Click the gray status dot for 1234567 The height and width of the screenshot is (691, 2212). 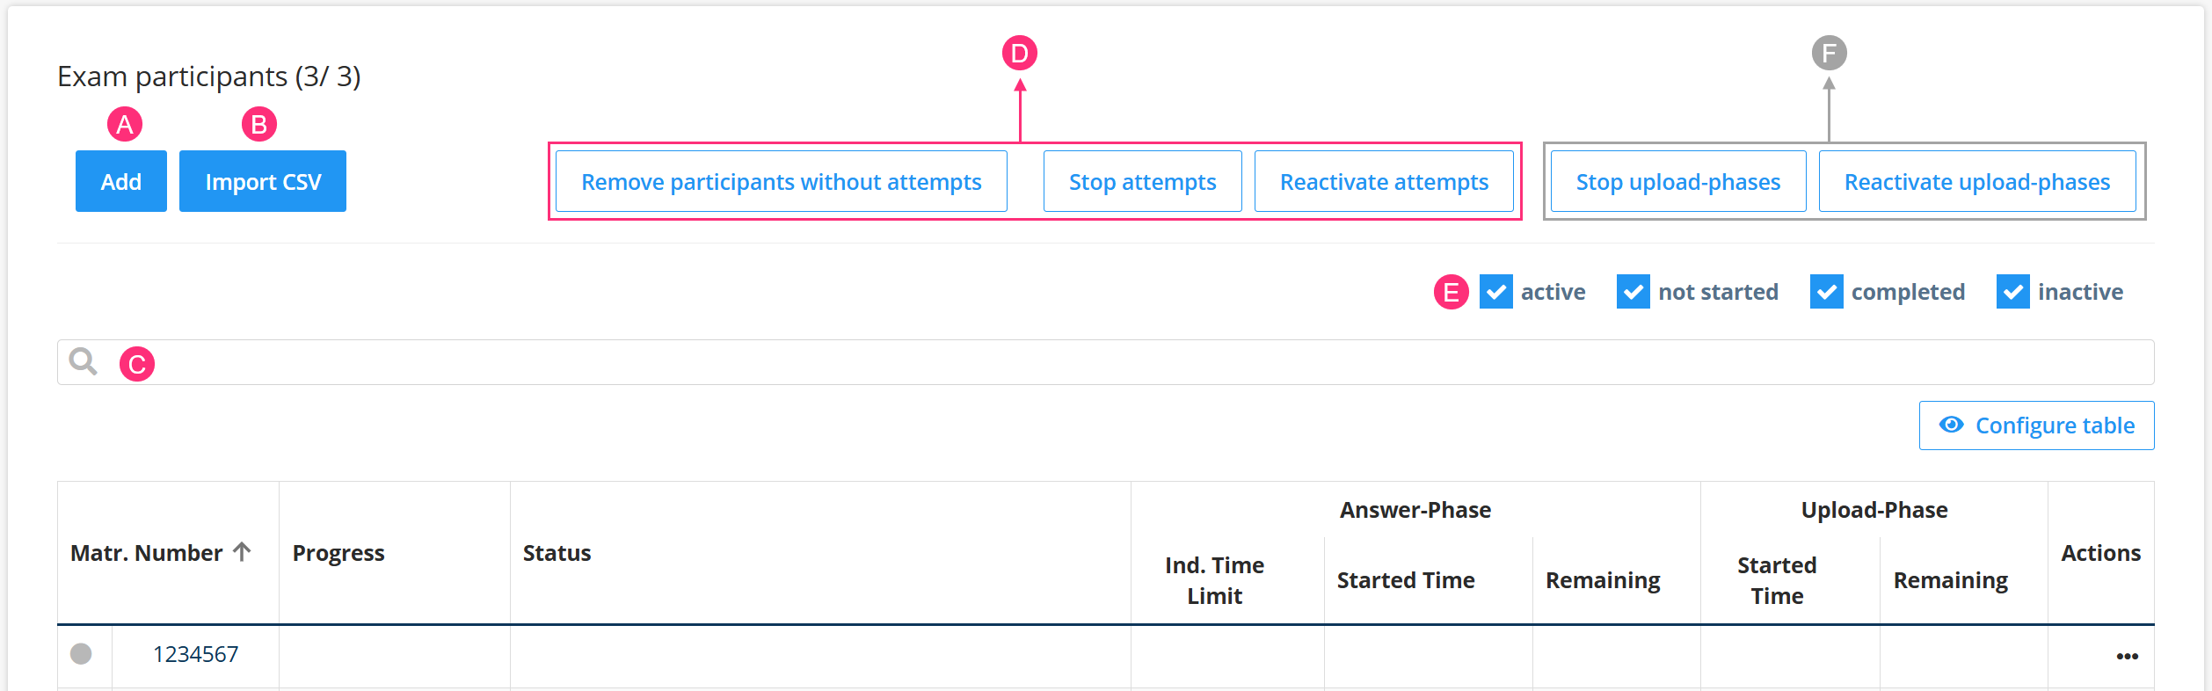pyautogui.click(x=81, y=653)
